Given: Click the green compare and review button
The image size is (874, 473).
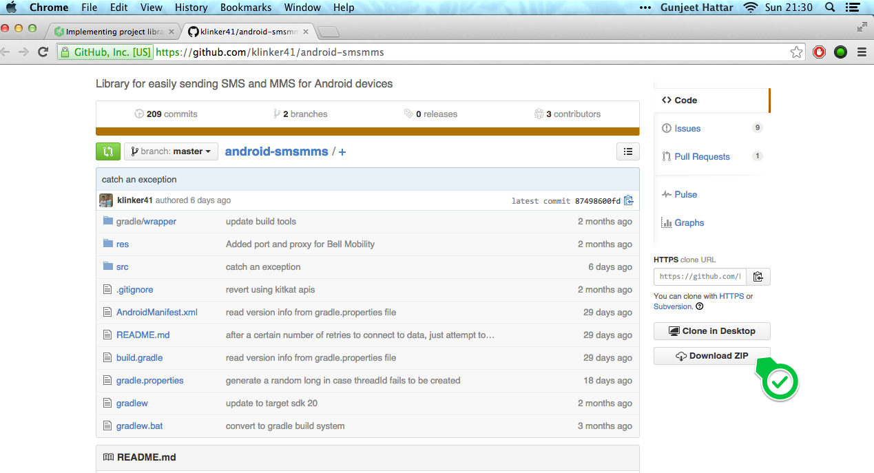Looking at the screenshot, I should click(x=108, y=151).
